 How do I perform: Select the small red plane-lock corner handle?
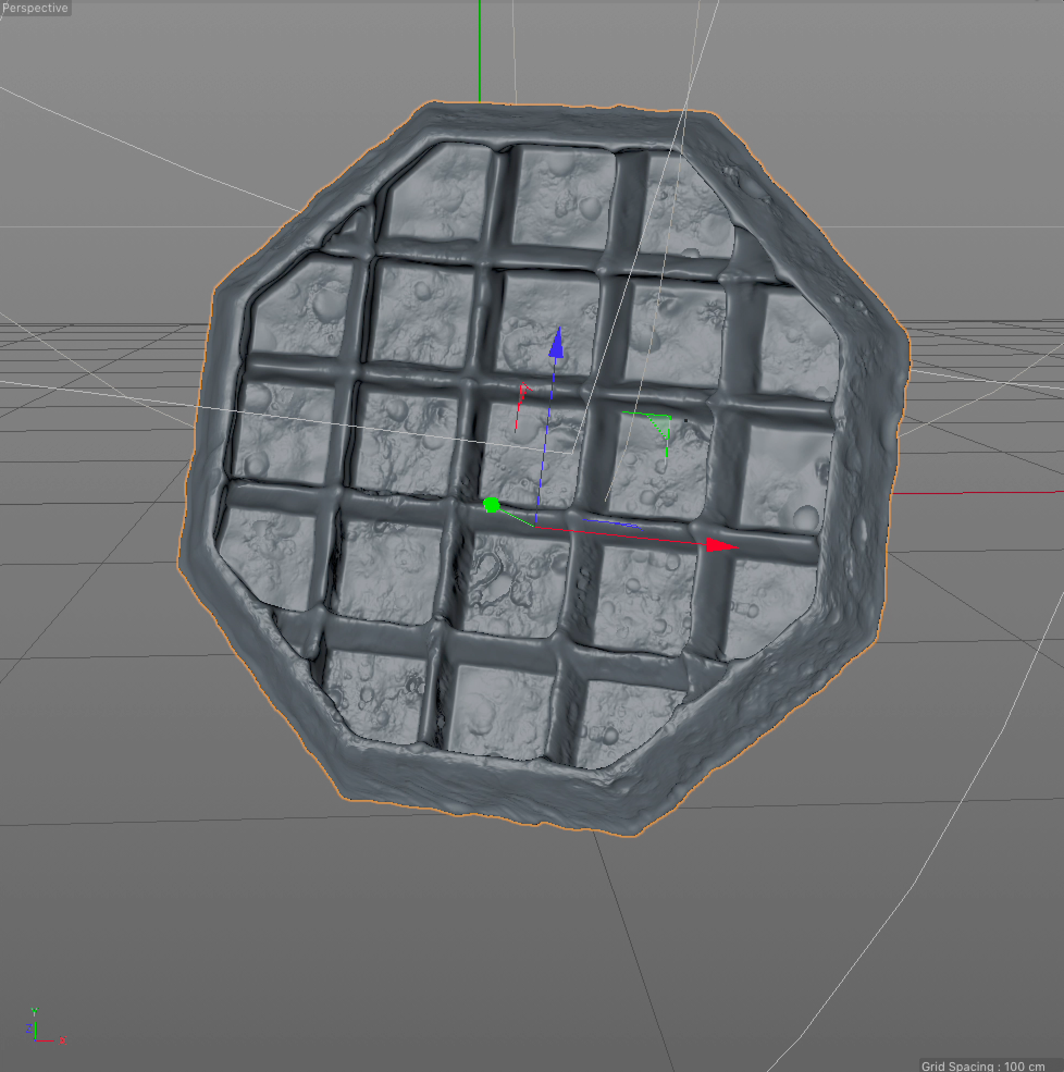coord(523,391)
